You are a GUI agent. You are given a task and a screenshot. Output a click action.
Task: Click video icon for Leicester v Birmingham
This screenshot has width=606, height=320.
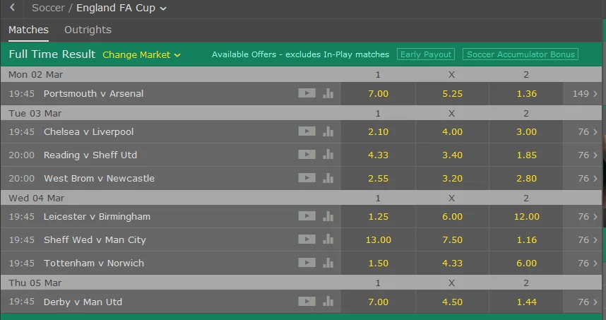(x=307, y=216)
